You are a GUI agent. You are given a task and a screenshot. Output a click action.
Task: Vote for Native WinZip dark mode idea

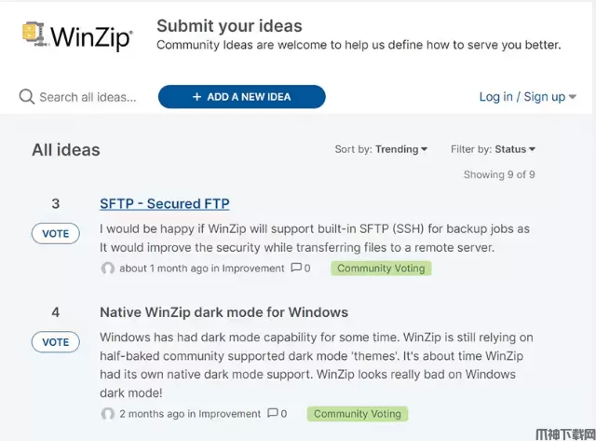[56, 342]
